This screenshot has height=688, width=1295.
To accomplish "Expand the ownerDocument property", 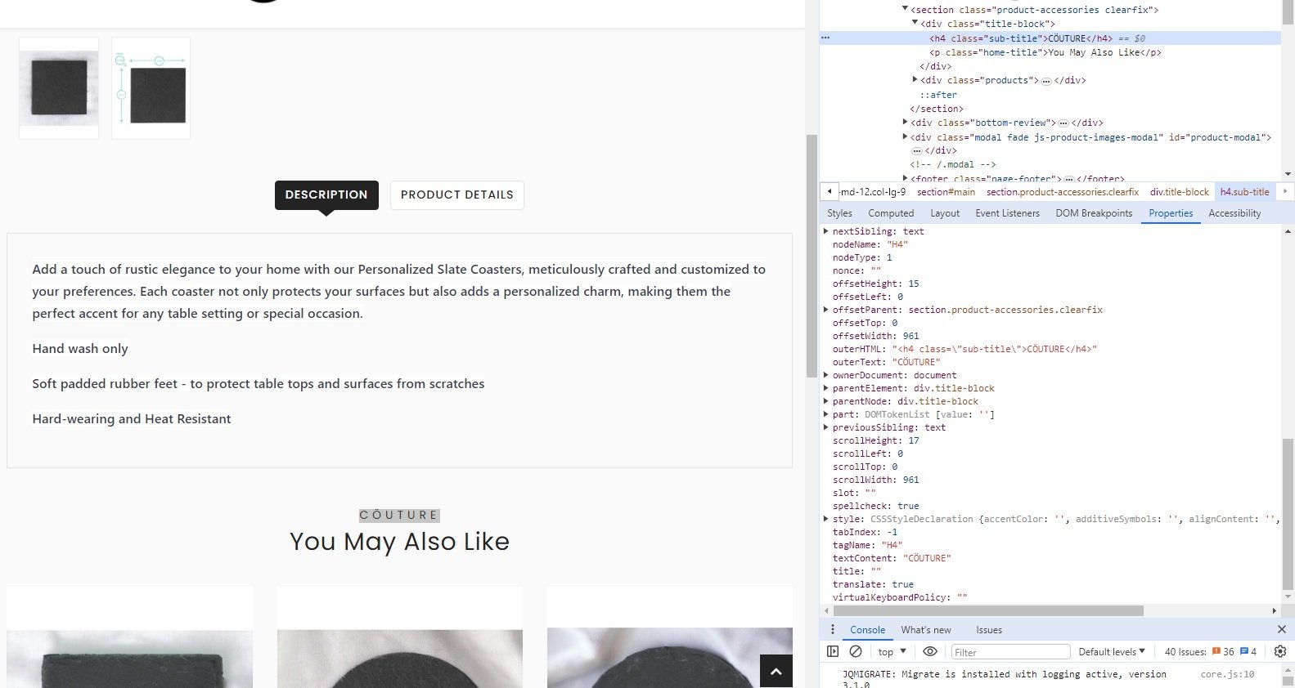I will [x=826, y=375].
